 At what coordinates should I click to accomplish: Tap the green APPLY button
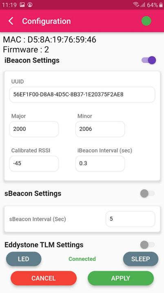pos(121,278)
